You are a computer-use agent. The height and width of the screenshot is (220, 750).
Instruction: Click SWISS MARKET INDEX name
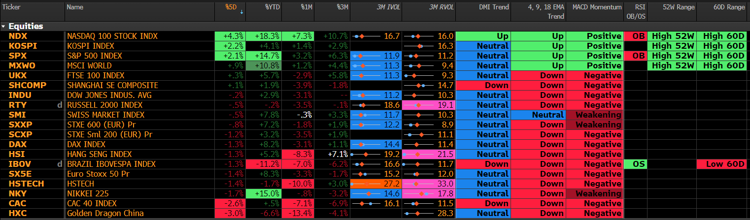coord(106,115)
